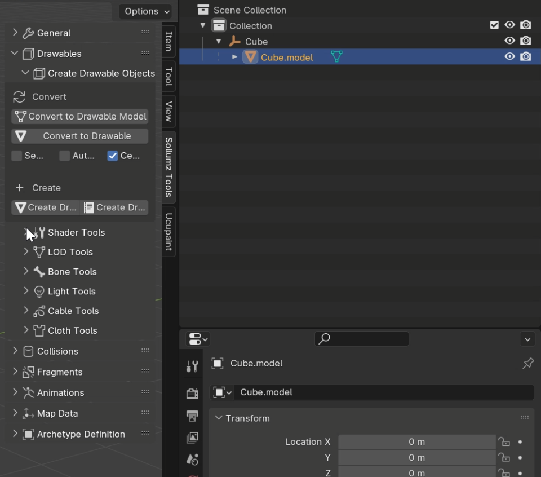The width and height of the screenshot is (541, 477).
Task: Hide Cube.model using its eye icon
Action: click(x=509, y=56)
